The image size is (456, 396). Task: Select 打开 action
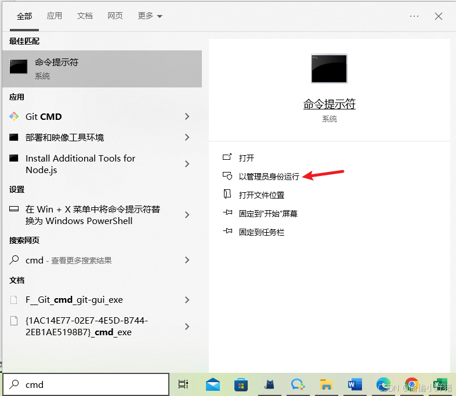tap(247, 158)
